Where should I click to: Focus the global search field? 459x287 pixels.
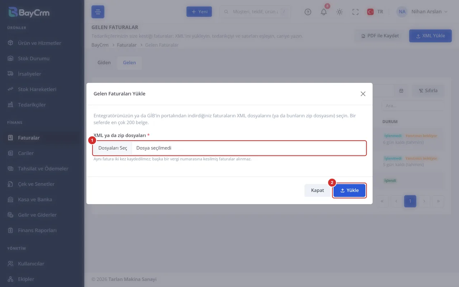[x=255, y=12]
